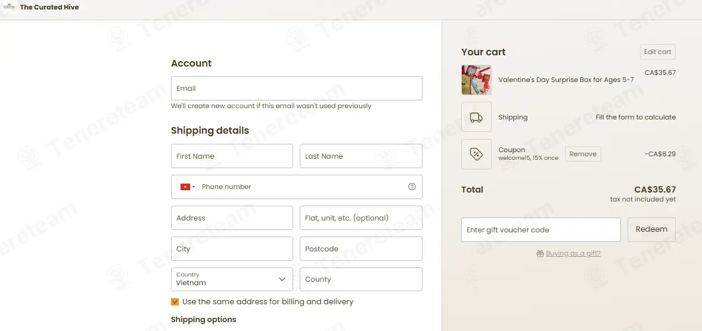Click the phone number help icon
The height and width of the screenshot is (331, 702).
coord(412,187)
